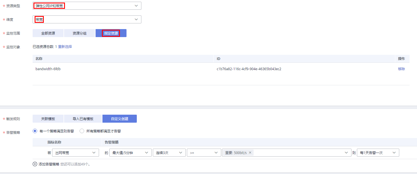
Task: Switch monitoring scope to 资源分组
Action: (x=80, y=33)
